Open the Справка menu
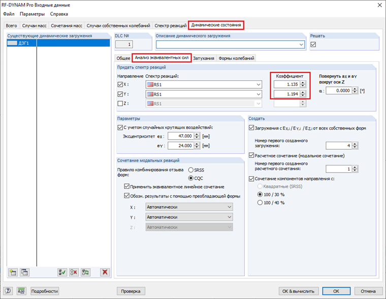This screenshot has height=299, width=386. coord(59,14)
